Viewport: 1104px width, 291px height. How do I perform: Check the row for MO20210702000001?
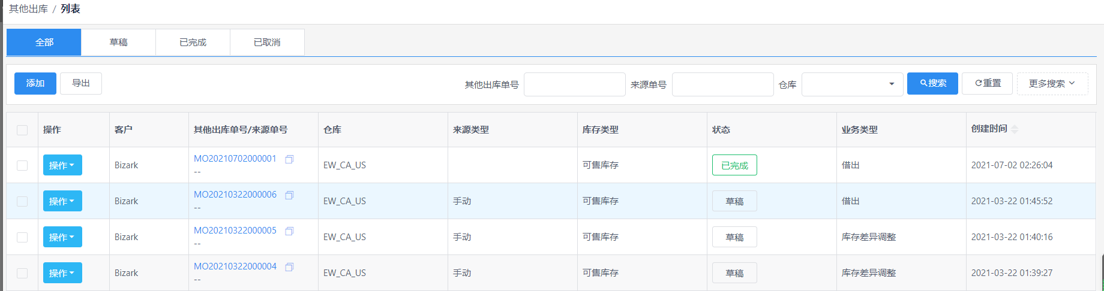coord(22,165)
